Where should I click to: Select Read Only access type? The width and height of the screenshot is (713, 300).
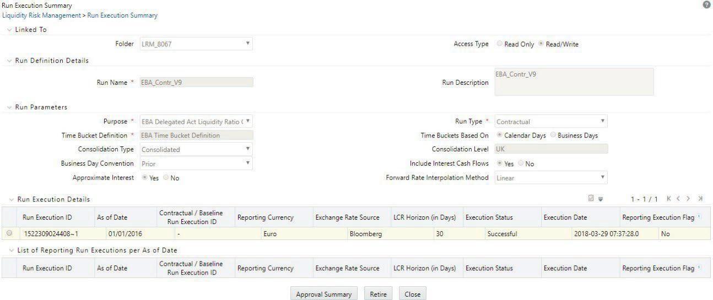tap(499, 44)
